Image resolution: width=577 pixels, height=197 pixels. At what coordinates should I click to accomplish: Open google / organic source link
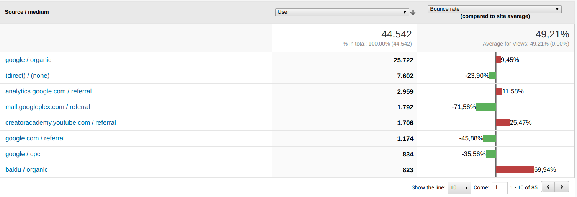[28, 60]
